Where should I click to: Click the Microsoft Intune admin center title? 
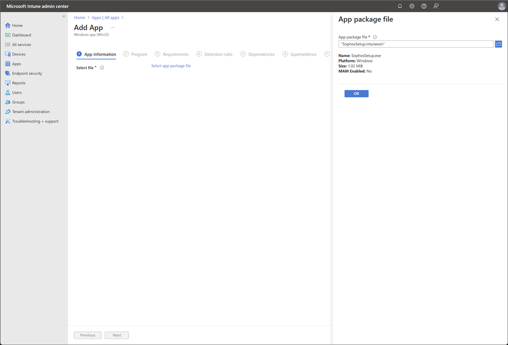click(x=38, y=6)
